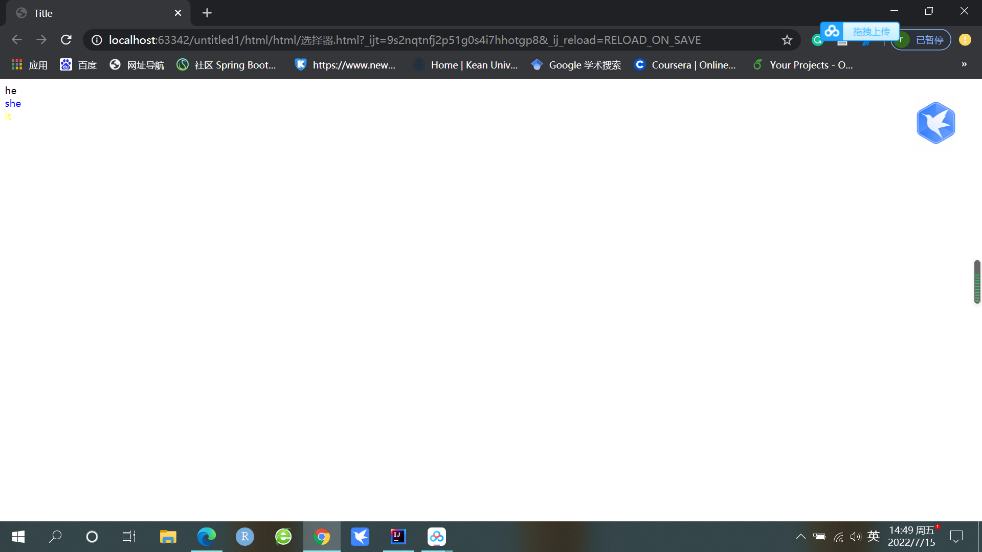Image resolution: width=982 pixels, height=552 pixels.
Task: Show more bookmarks with the chevron
Action: pos(964,64)
